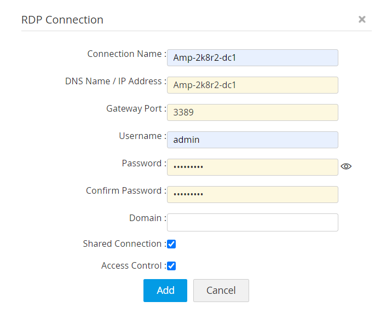Click the Gateway Port label text
This screenshot has width=392, height=313.
pos(134,109)
